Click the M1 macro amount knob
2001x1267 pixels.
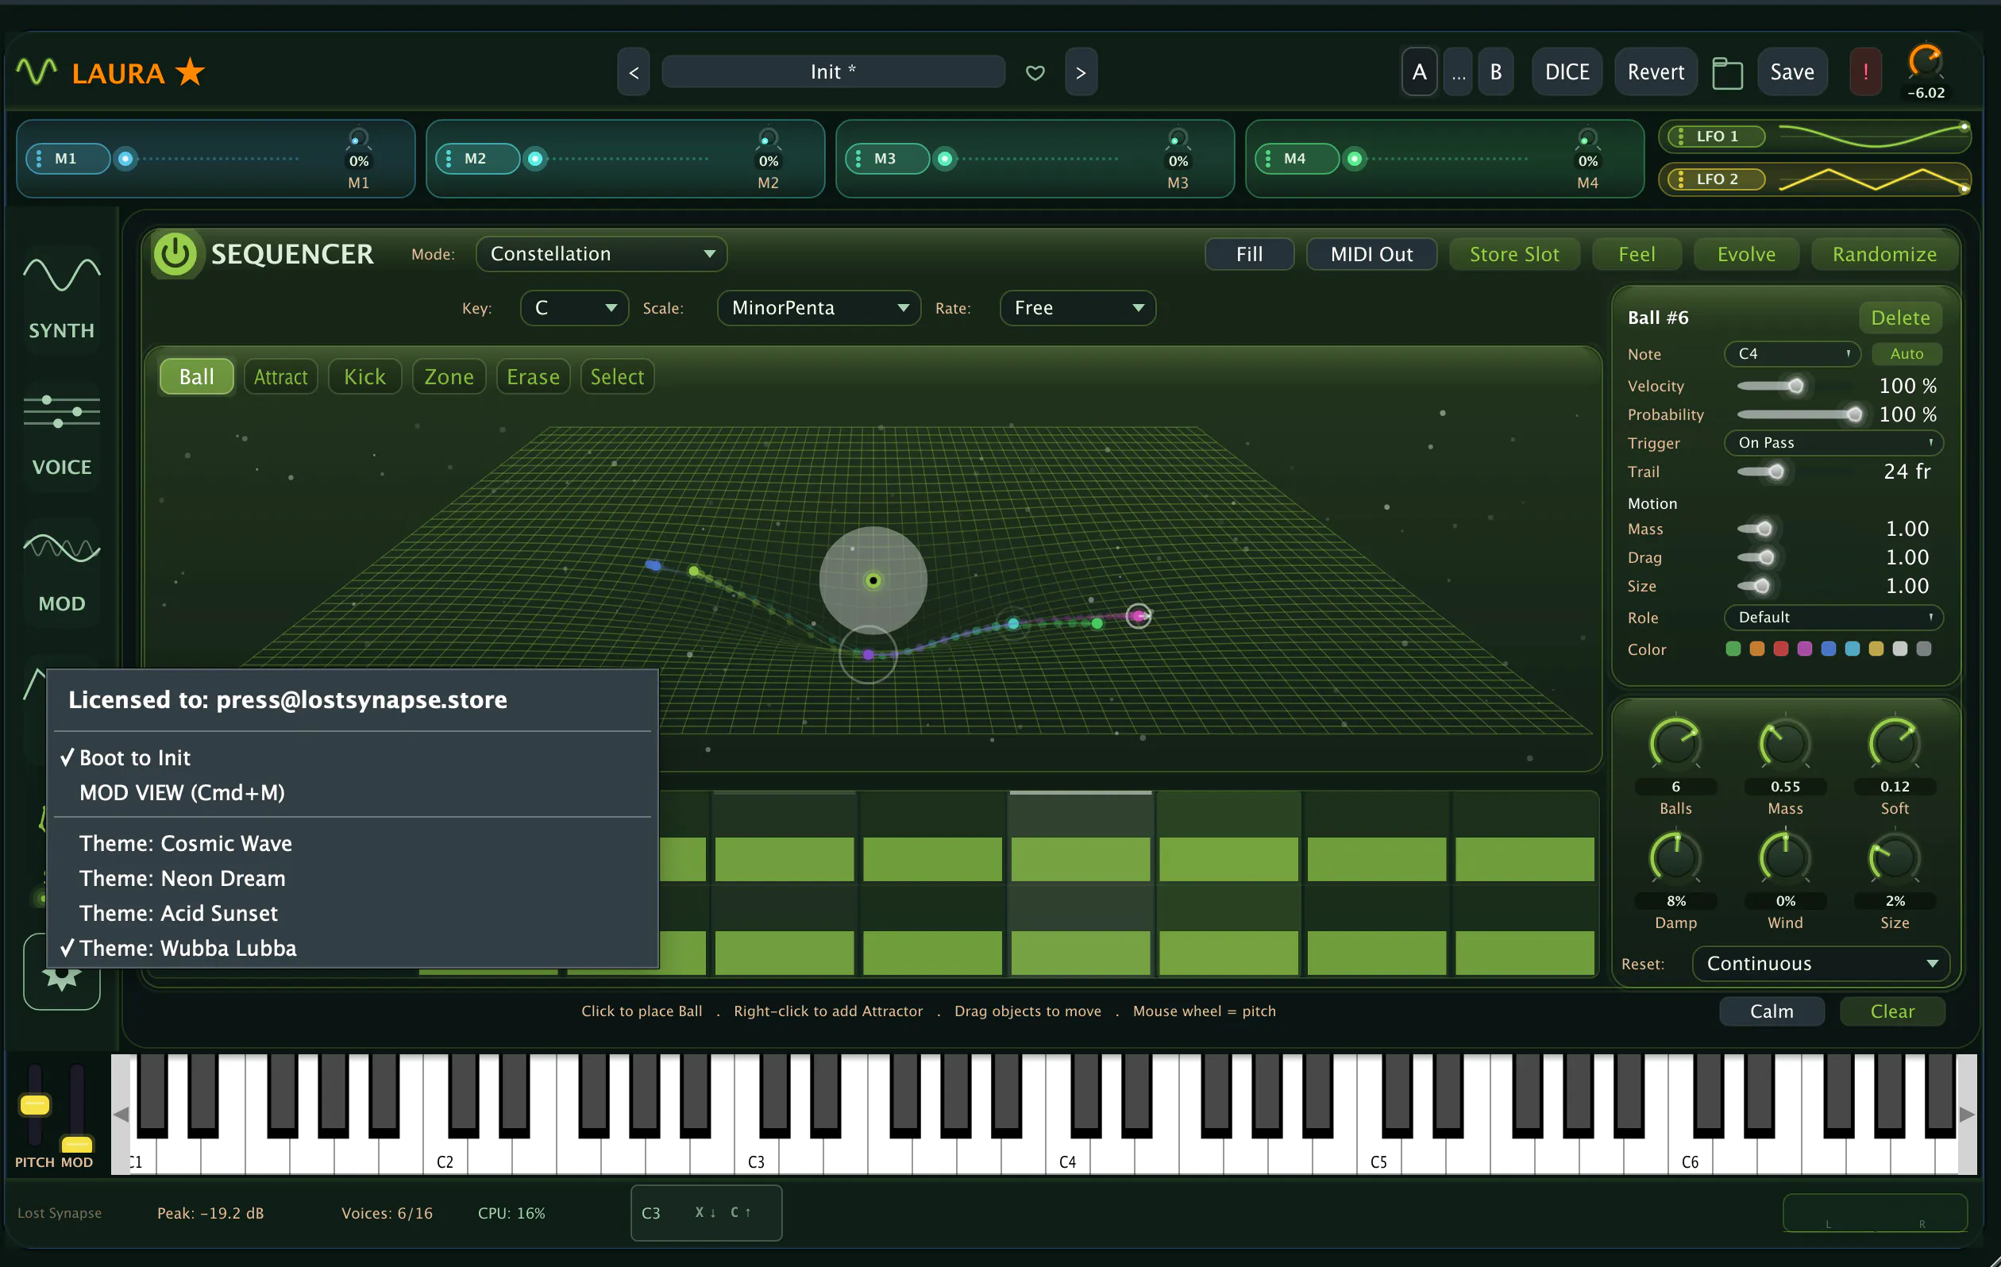358,138
